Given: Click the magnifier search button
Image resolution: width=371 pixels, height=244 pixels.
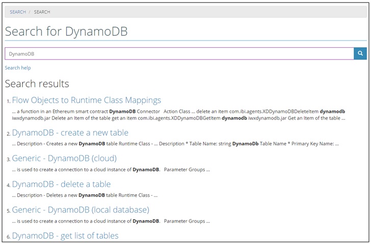Looking at the screenshot, I should 360,53.
